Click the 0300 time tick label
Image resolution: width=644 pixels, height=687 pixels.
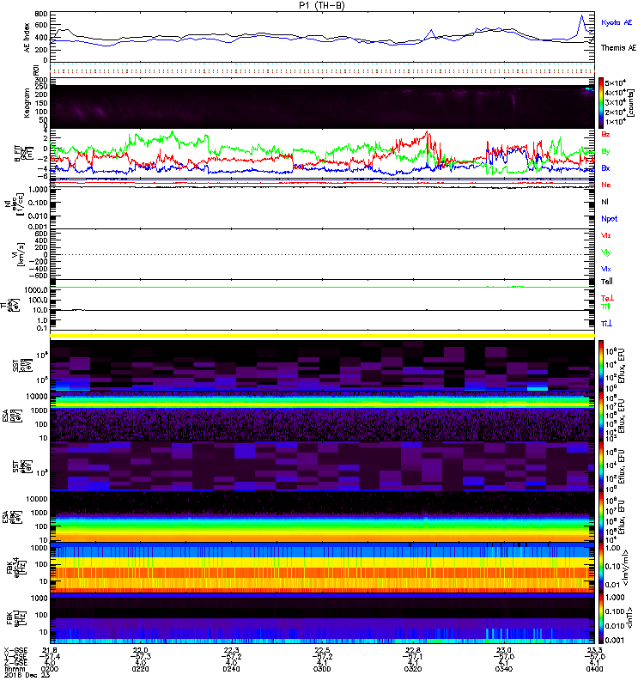click(322, 669)
